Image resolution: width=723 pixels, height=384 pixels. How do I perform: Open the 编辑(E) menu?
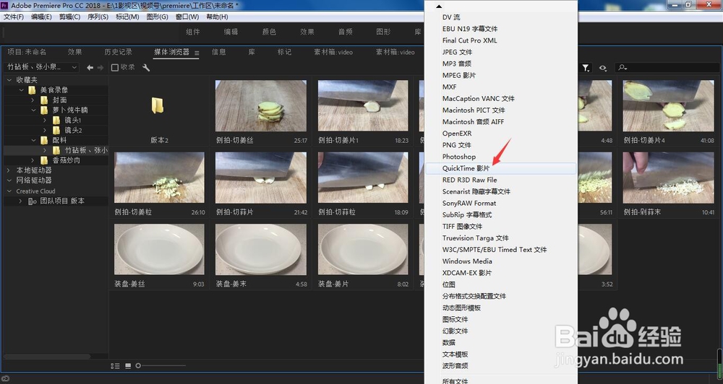[x=41, y=17]
